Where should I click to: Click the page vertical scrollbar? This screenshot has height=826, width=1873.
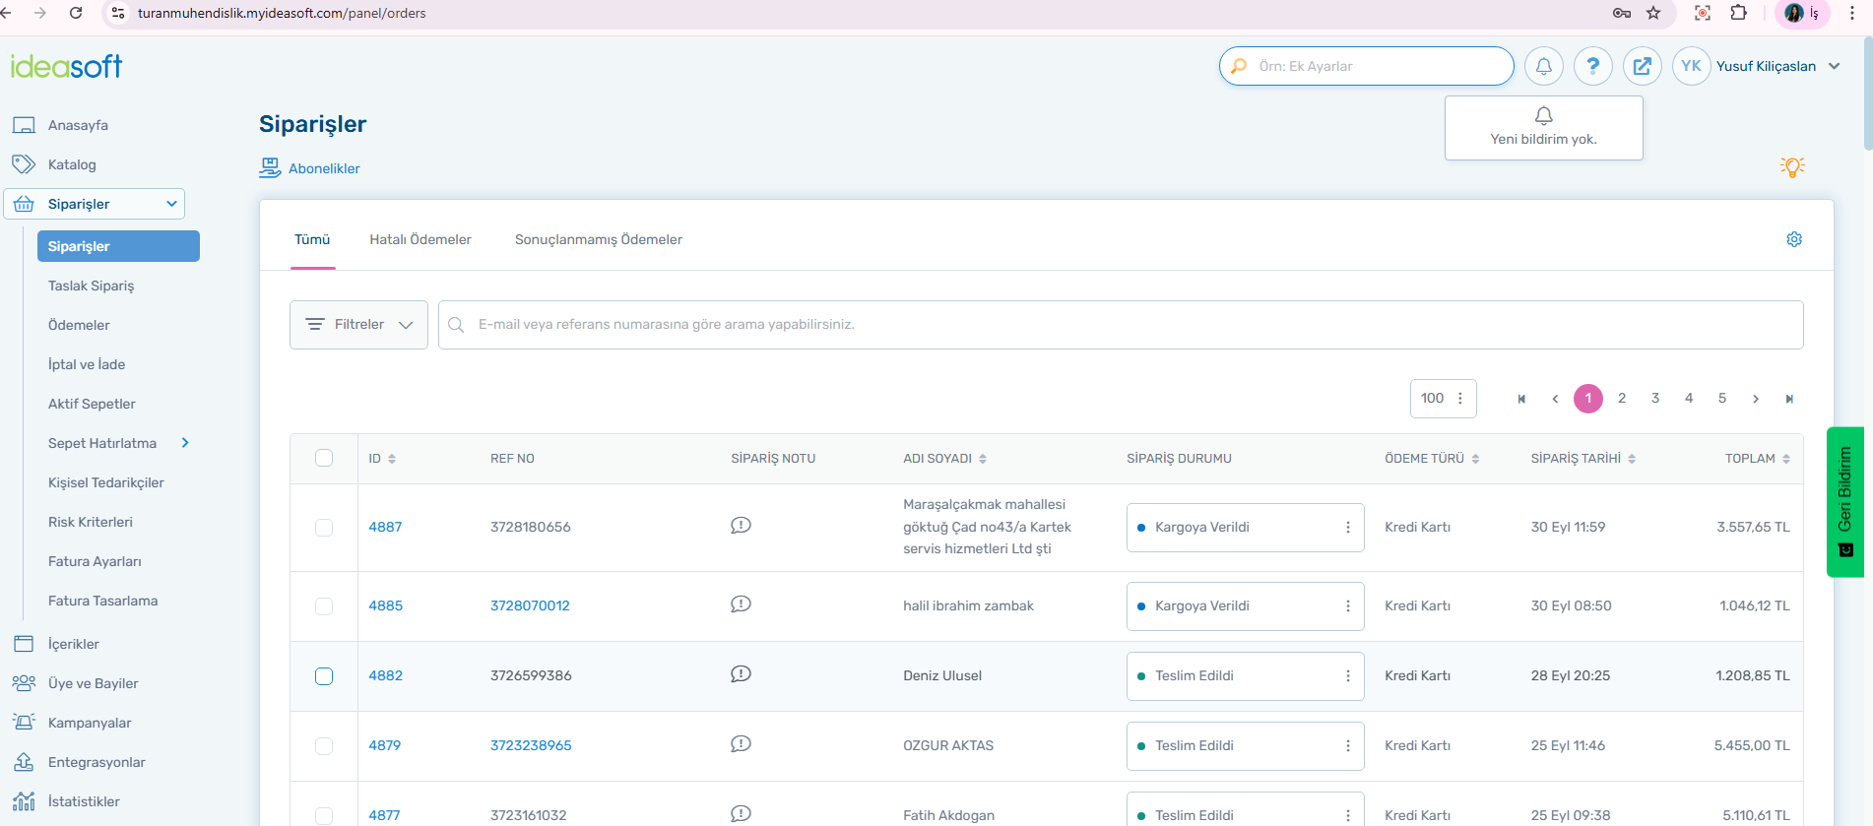1867,98
